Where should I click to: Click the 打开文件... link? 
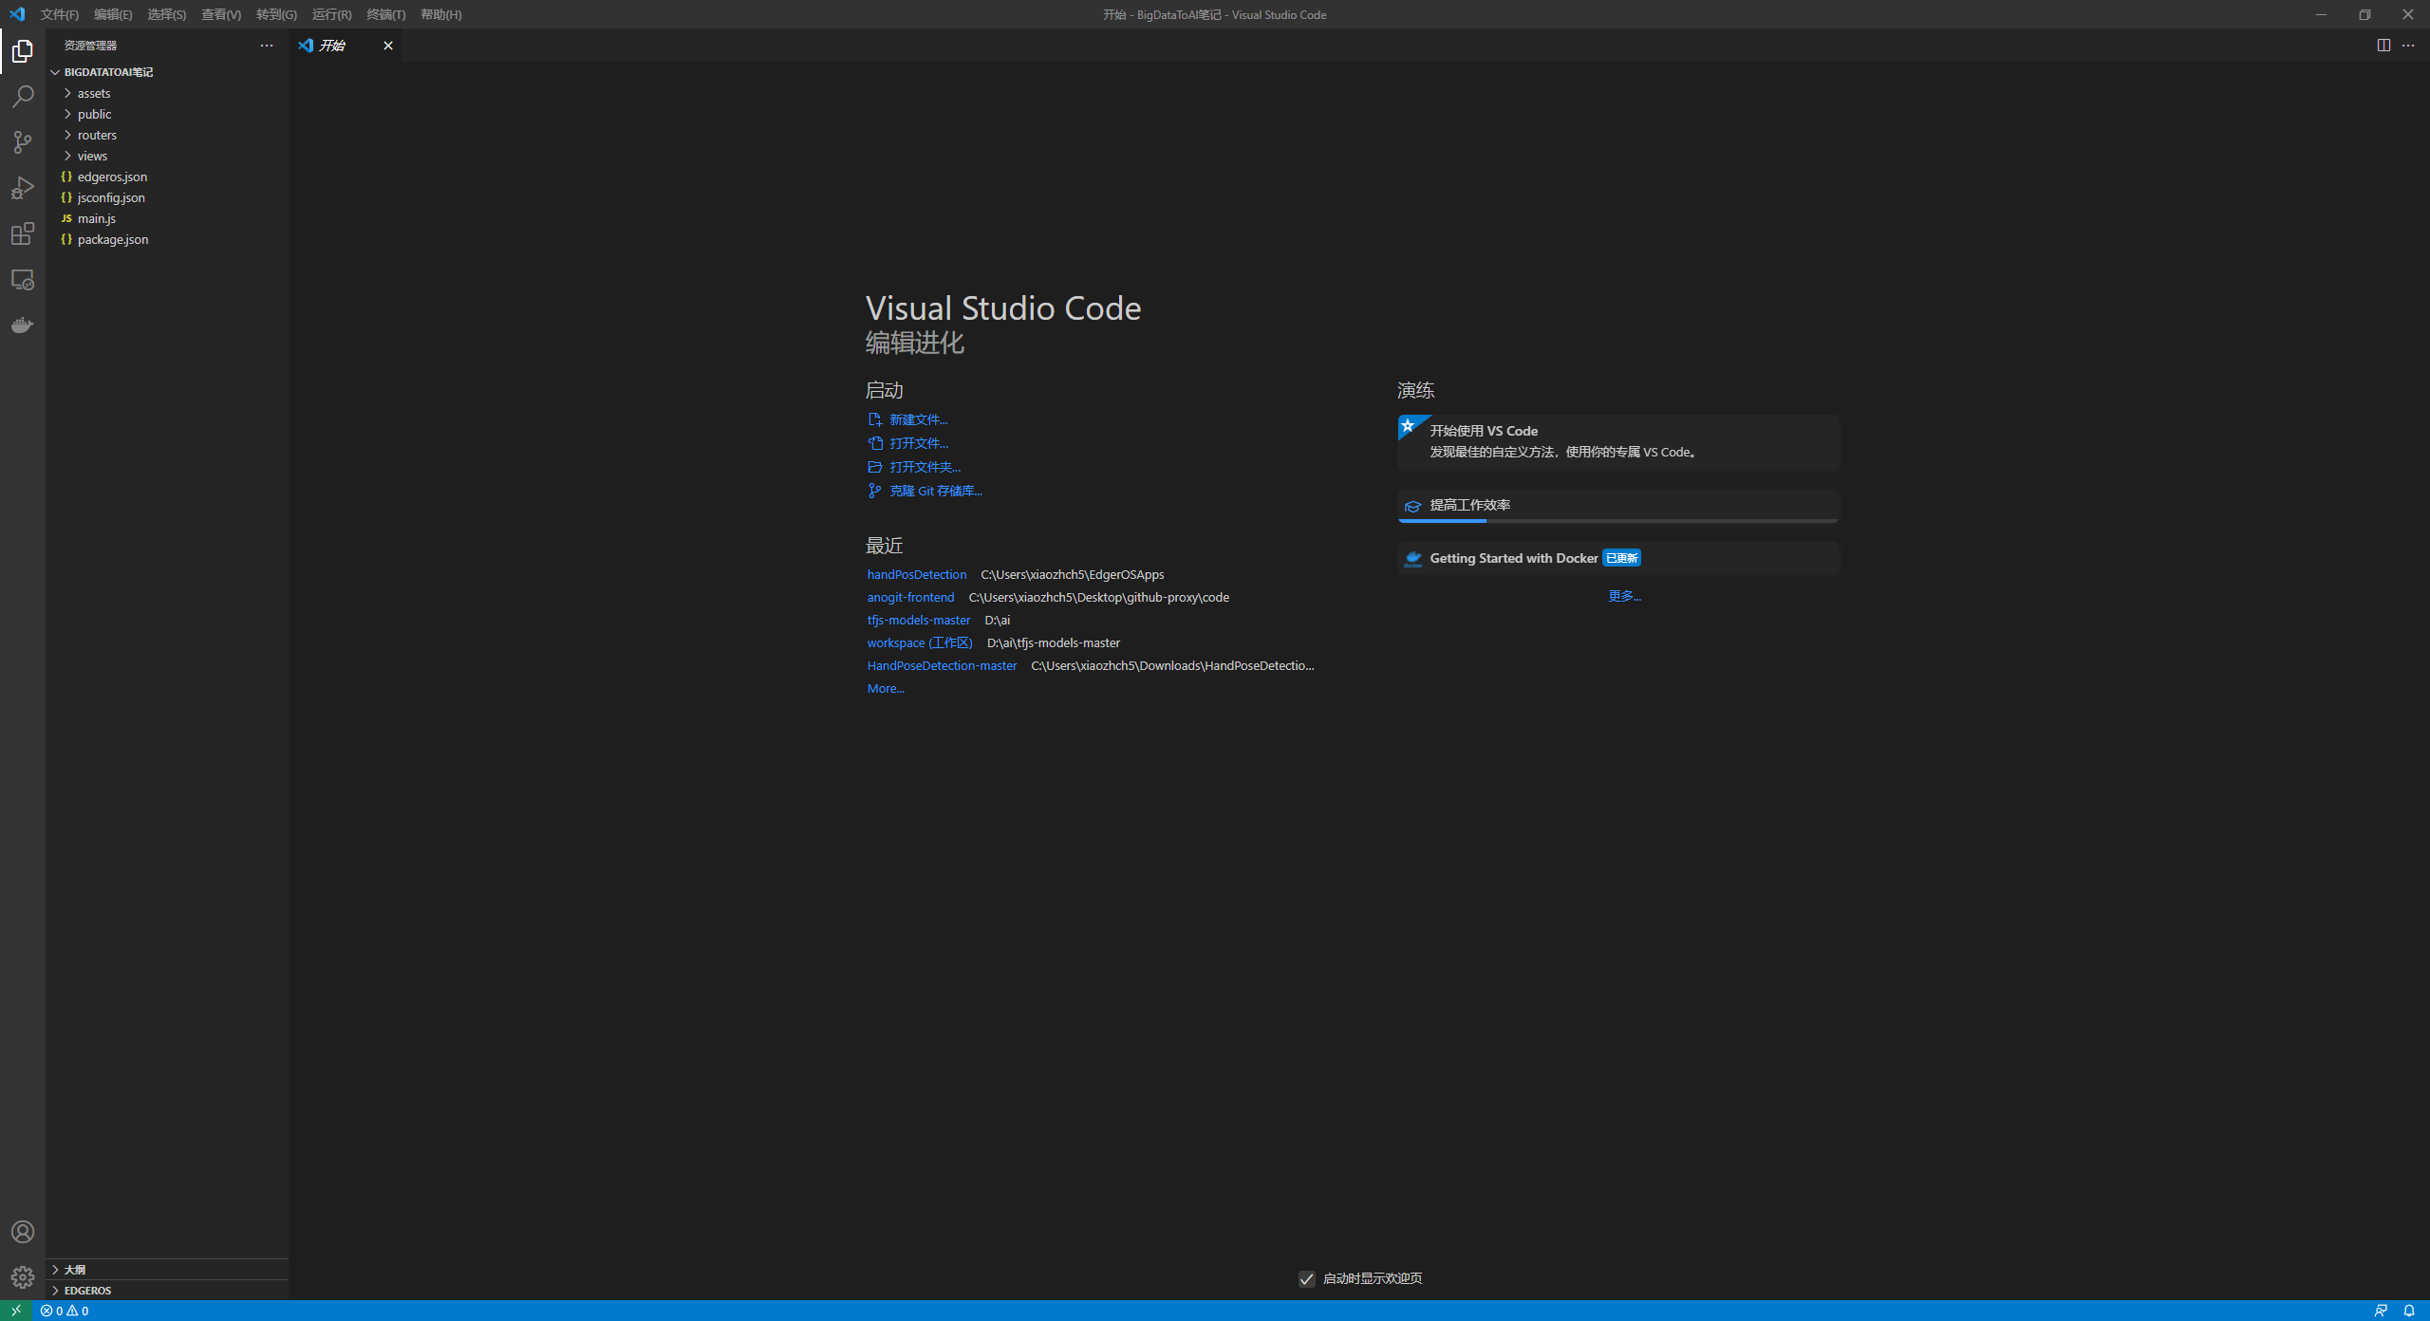coord(919,443)
